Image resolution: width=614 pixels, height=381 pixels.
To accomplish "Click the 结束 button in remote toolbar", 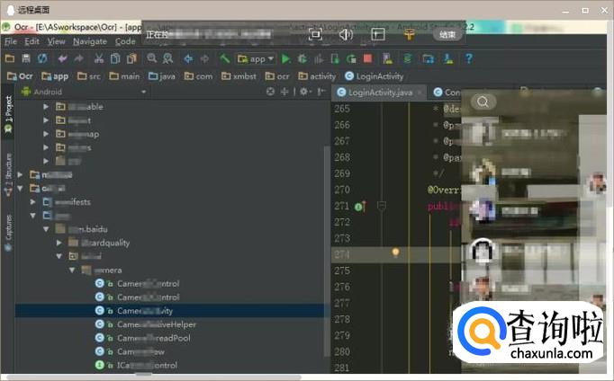I will 447,34.
